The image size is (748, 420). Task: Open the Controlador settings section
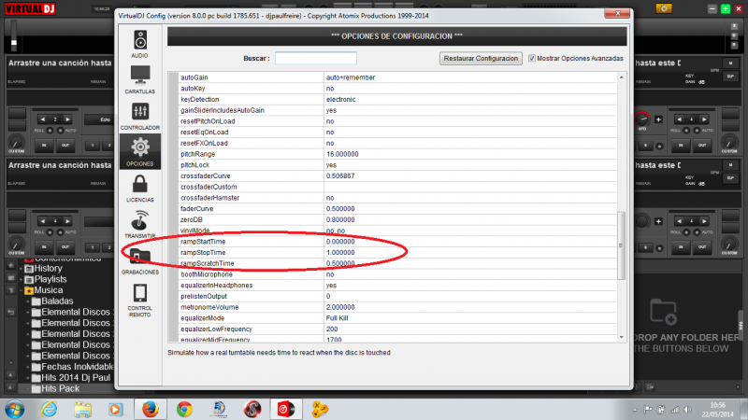click(x=139, y=116)
